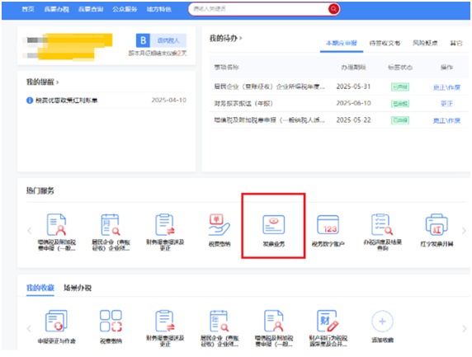
Task: Switch to 待签收文书 tab
Action: [385, 43]
